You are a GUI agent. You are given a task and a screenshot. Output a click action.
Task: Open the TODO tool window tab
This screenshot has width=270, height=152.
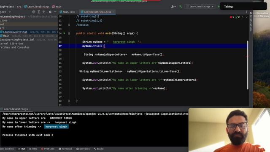tap(33, 149)
